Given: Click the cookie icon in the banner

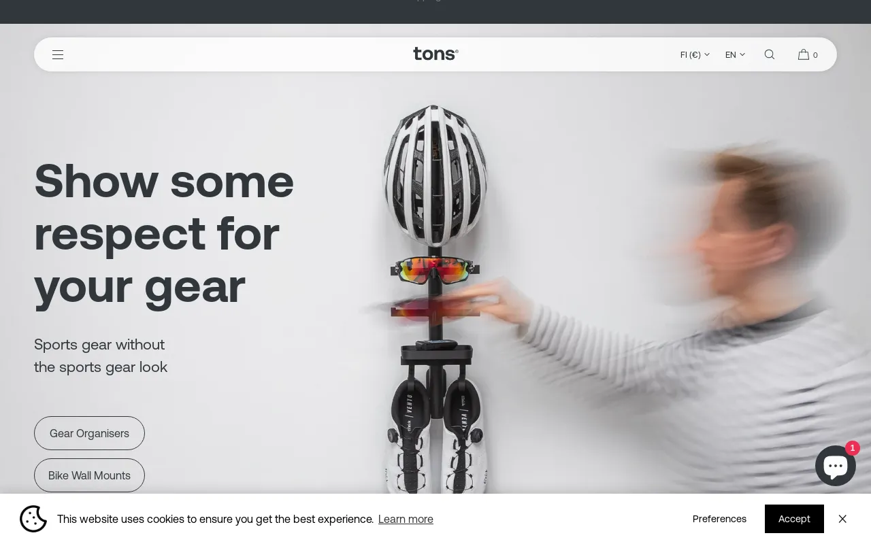Looking at the screenshot, I should pyautogui.click(x=33, y=519).
